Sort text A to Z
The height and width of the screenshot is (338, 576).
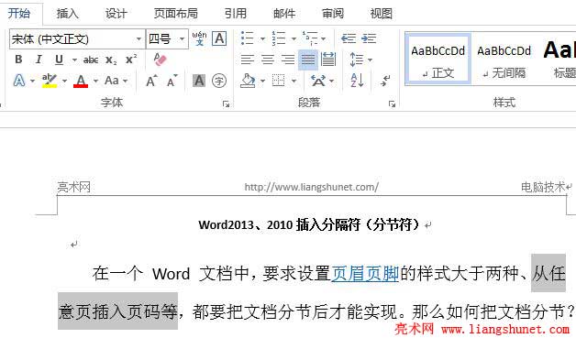click(x=357, y=81)
